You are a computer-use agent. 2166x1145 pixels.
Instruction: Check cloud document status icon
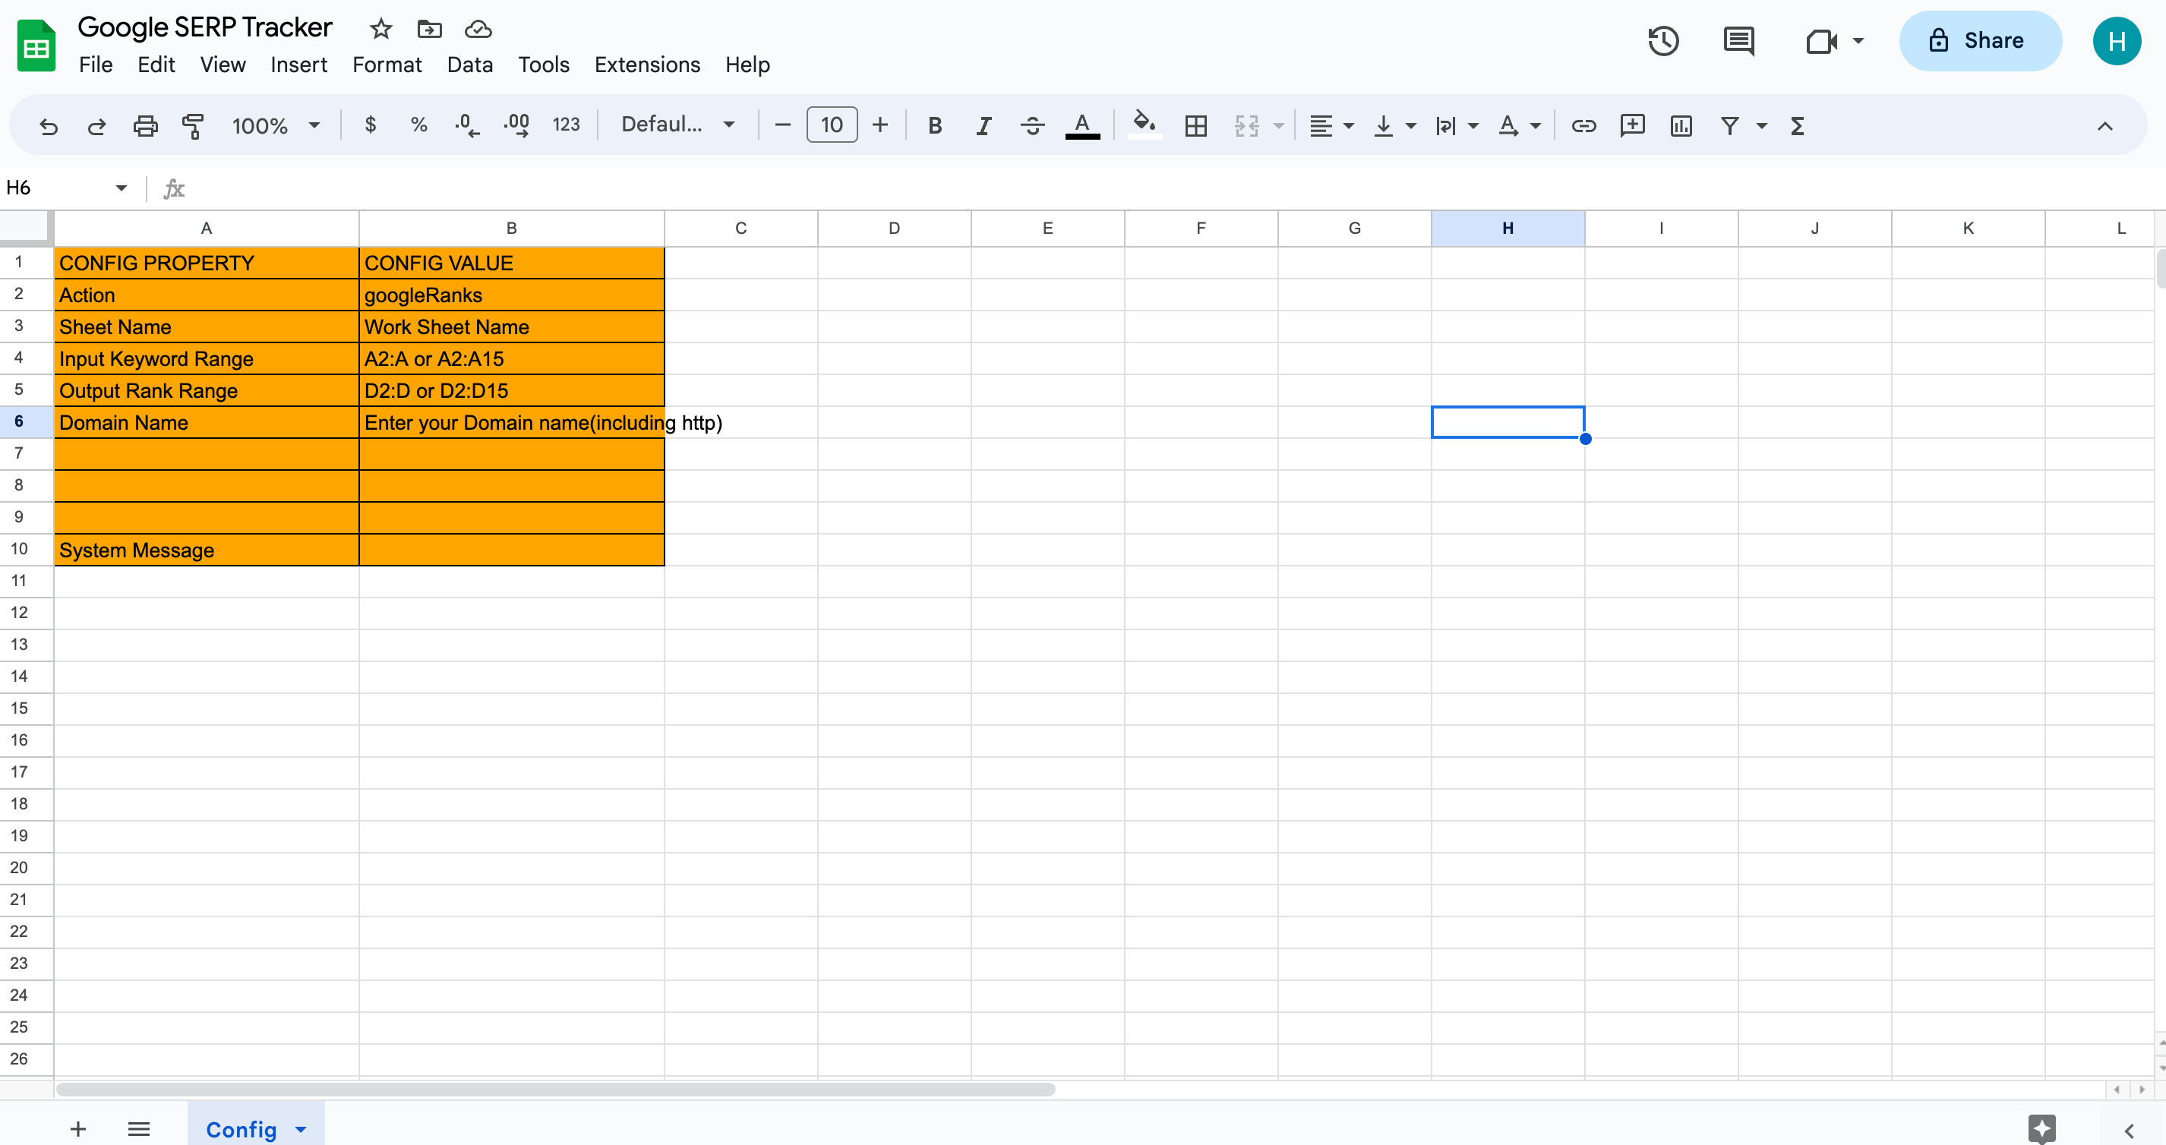point(478,30)
